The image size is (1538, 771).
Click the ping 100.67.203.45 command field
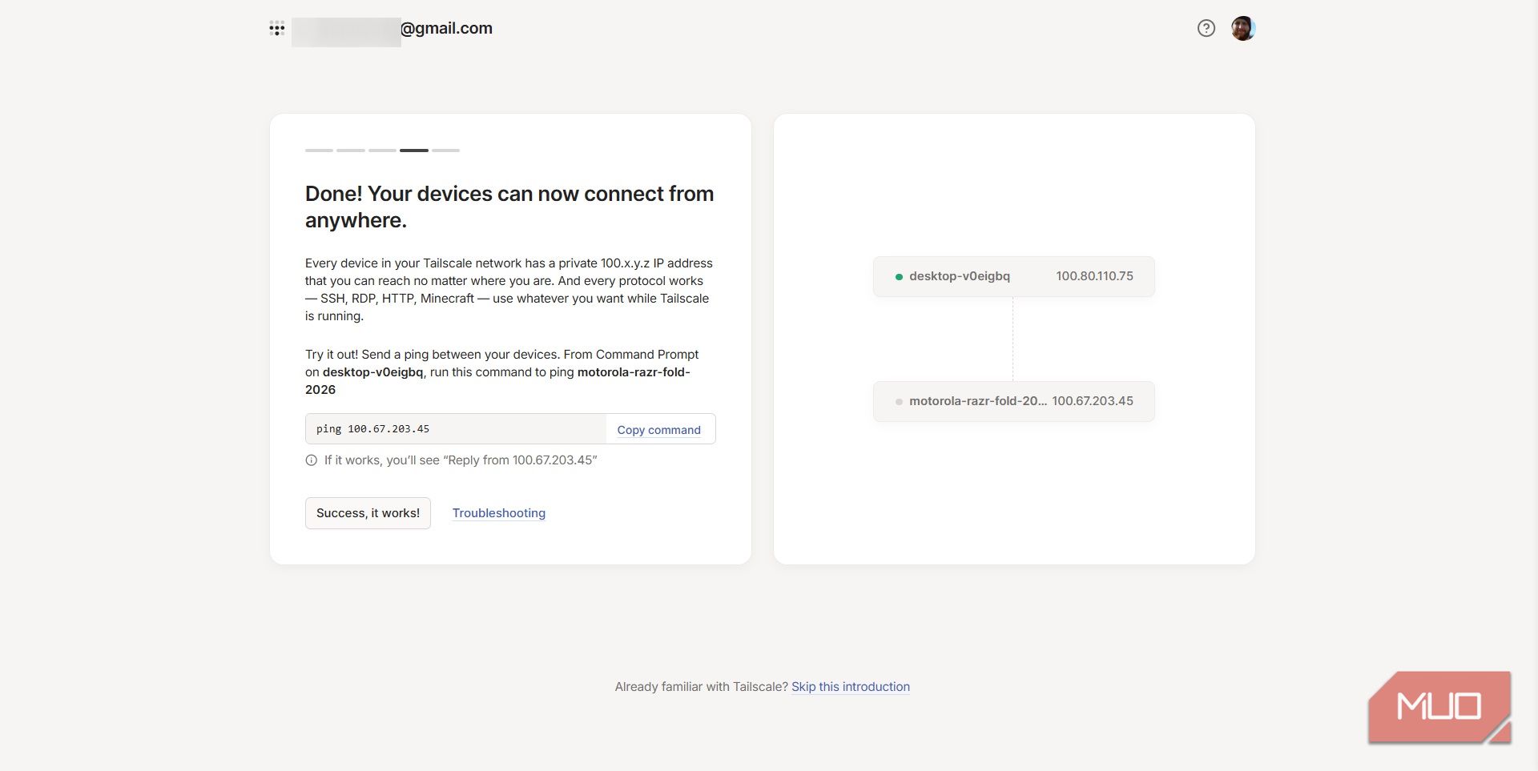point(456,429)
